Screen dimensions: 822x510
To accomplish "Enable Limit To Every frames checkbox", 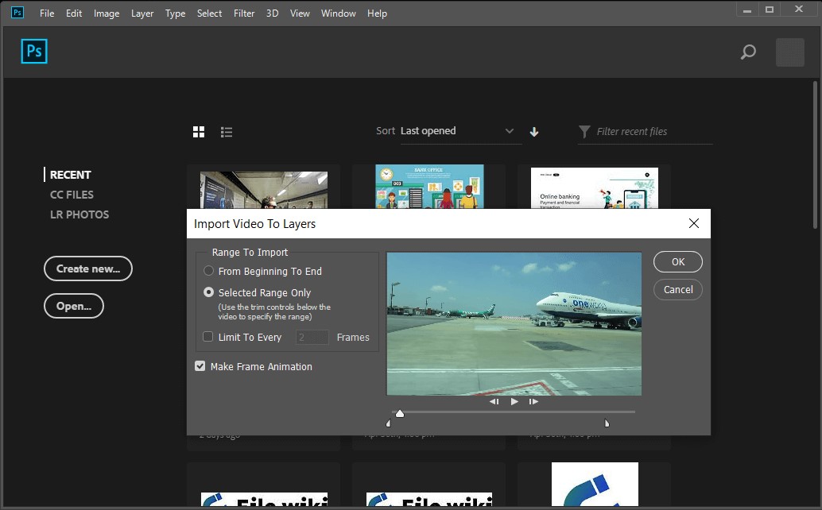I will (x=208, y=337).
